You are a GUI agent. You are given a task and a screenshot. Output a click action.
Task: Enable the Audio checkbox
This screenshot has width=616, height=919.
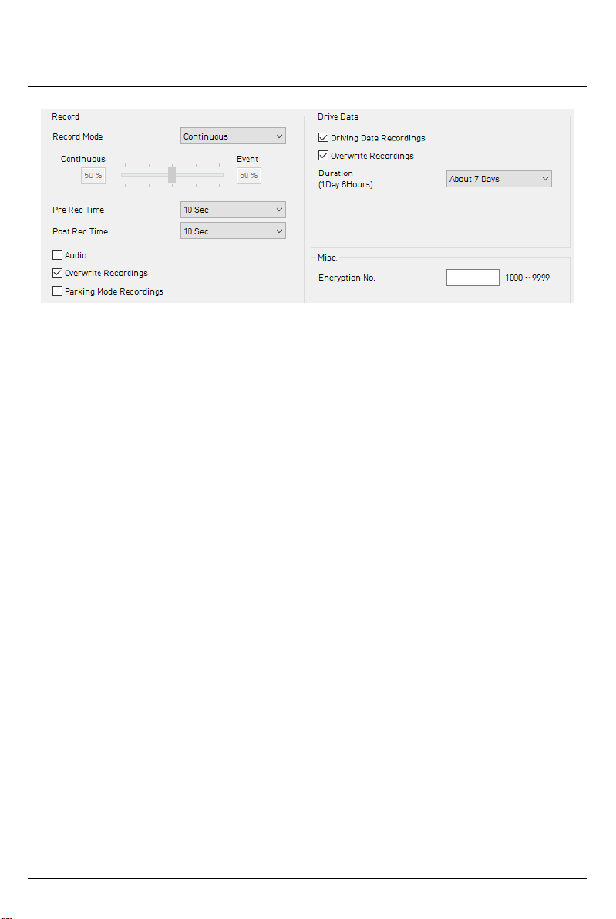(58, 255)
